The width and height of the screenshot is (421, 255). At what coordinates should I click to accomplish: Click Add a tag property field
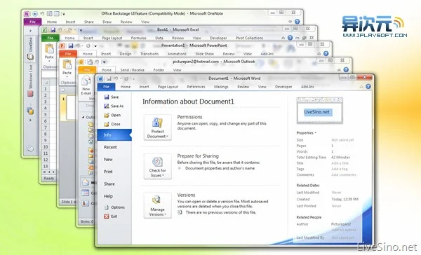(x=340, y=170)
